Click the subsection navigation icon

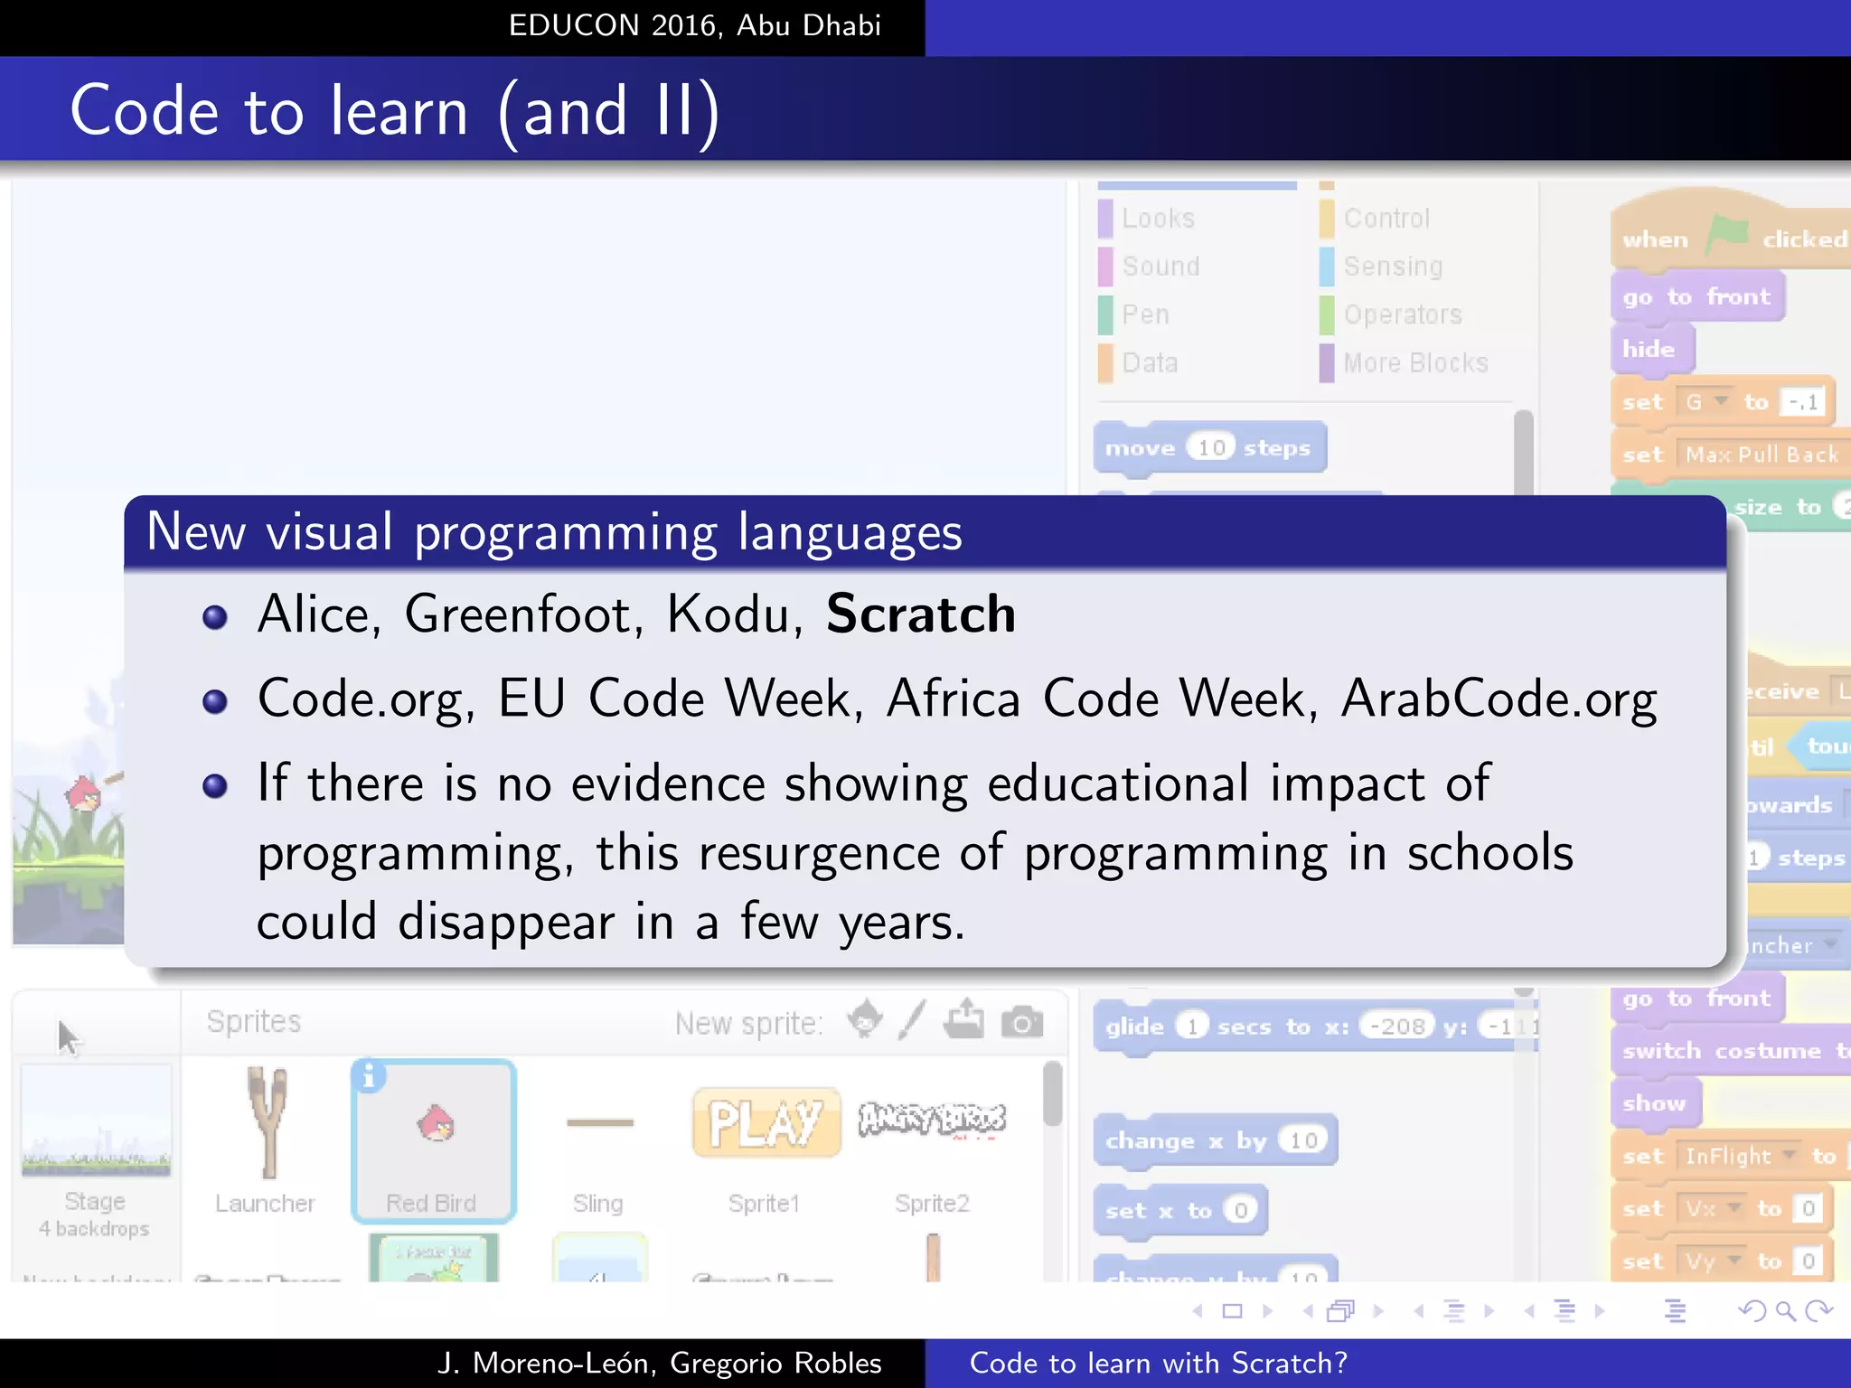[x=1453, y=1310]
